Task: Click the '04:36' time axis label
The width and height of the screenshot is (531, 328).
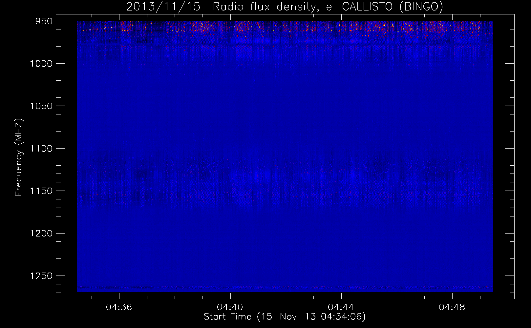Action: [x=119, y=307]
